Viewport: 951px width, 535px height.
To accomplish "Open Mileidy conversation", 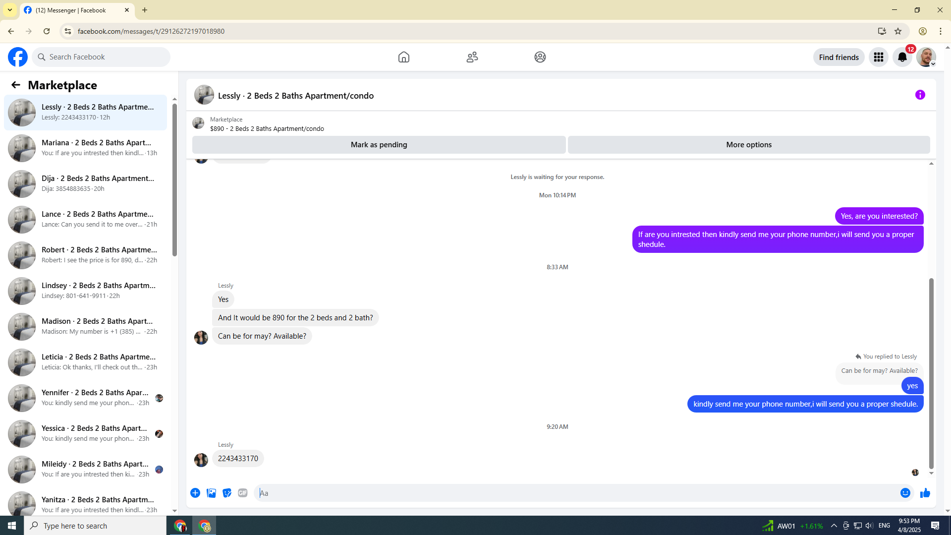I will click(86, 470).
